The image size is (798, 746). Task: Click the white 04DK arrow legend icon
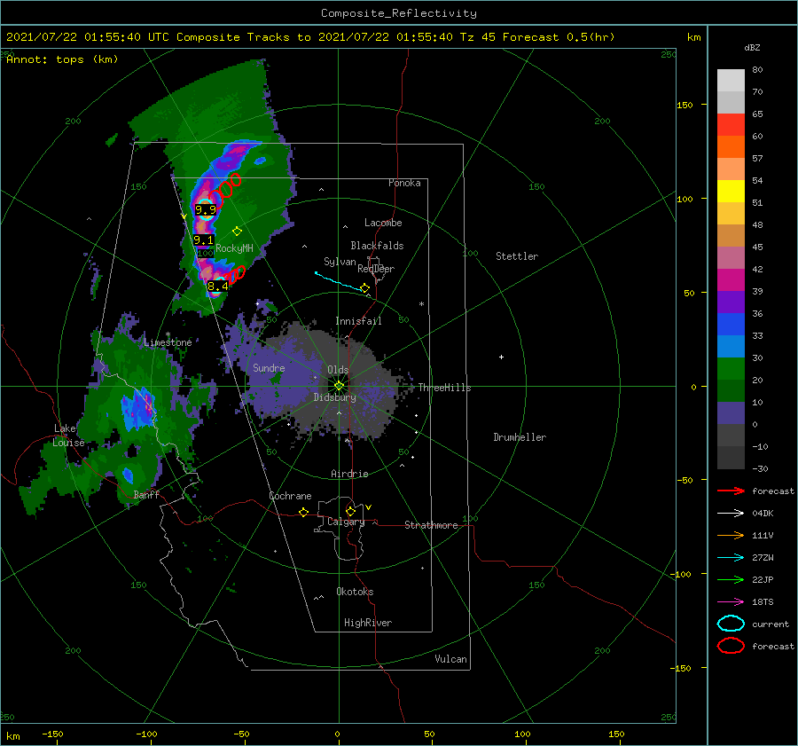coord(731,513)
